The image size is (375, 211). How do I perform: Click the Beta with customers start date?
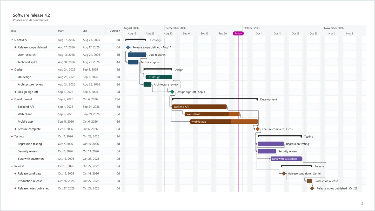click(x=66, y=159)
